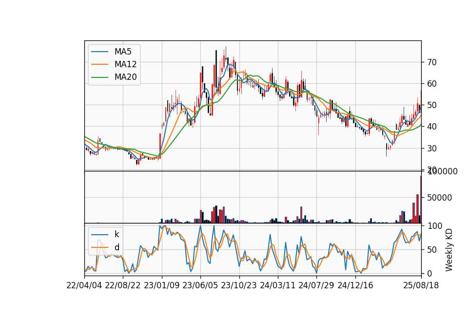Click the 24/03/11 date tick label
The height and width of the screenshot is (336, 468).
278,285
